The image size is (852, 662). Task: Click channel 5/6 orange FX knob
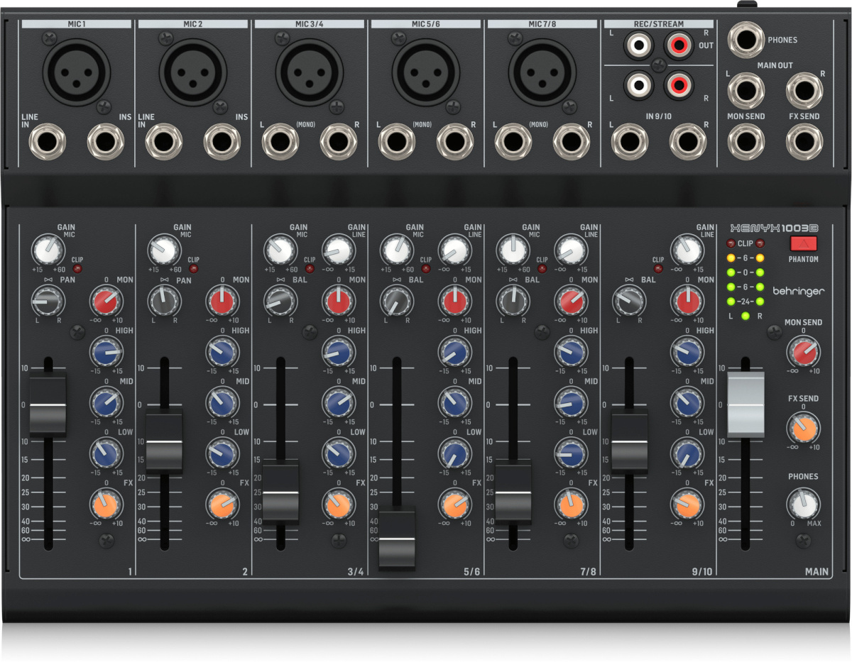(455, 504)
